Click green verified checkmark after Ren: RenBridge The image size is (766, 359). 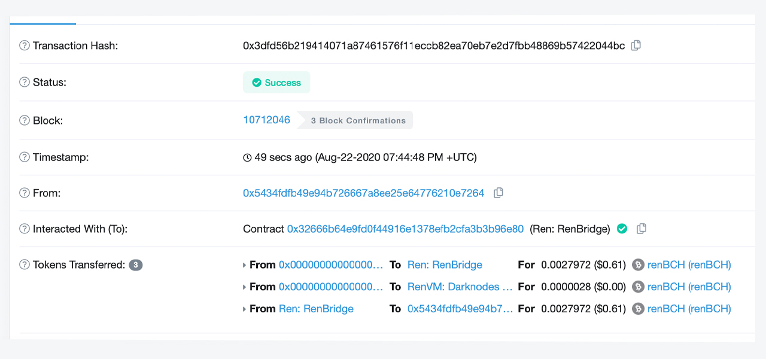[x=622, y=229]
